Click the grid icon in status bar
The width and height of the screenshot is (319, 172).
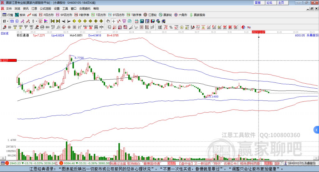pos(2,163)
